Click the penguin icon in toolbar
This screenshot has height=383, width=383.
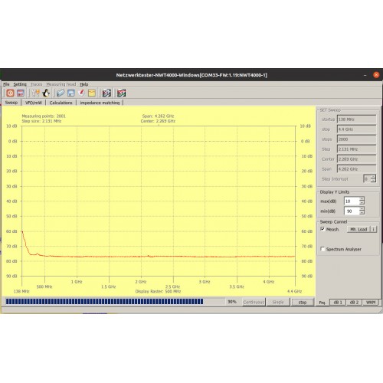[x=46, y=93]
